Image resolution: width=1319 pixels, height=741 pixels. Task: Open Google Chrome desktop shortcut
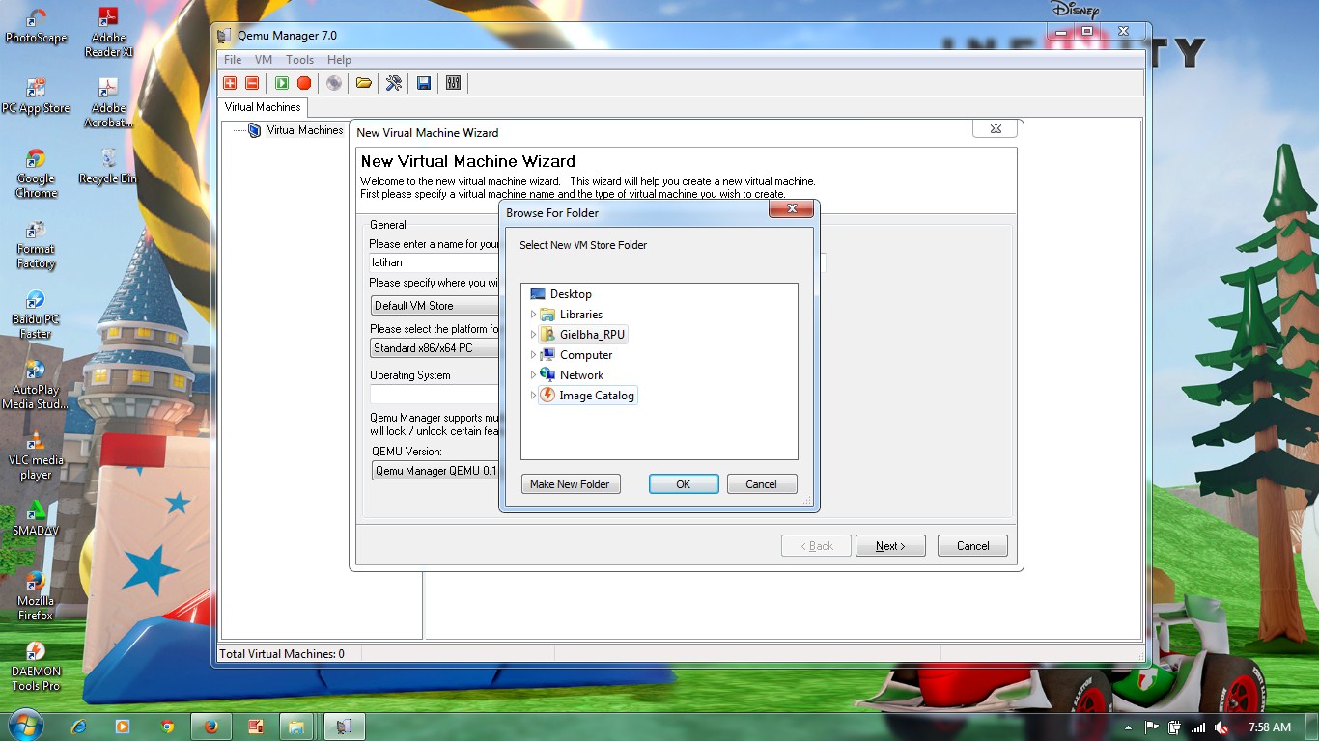click(x=36, y=174)
